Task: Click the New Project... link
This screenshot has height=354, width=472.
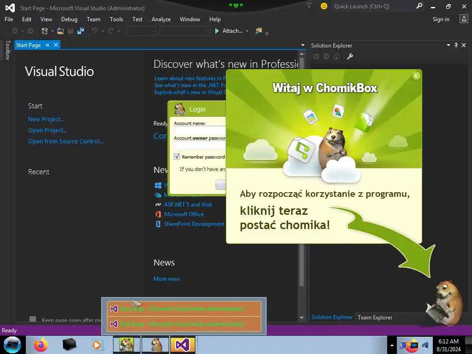Action: [x=47, y=119]
